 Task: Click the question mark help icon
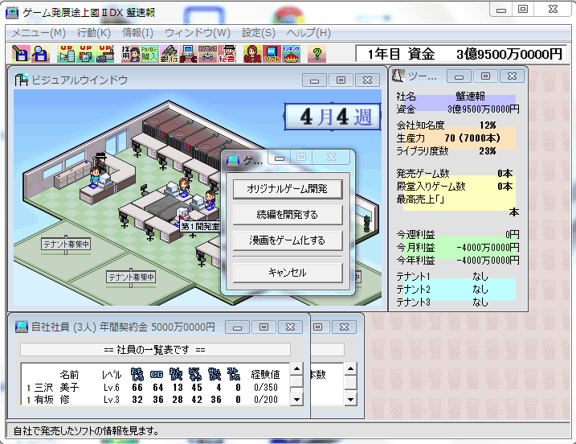pos(317,54)
